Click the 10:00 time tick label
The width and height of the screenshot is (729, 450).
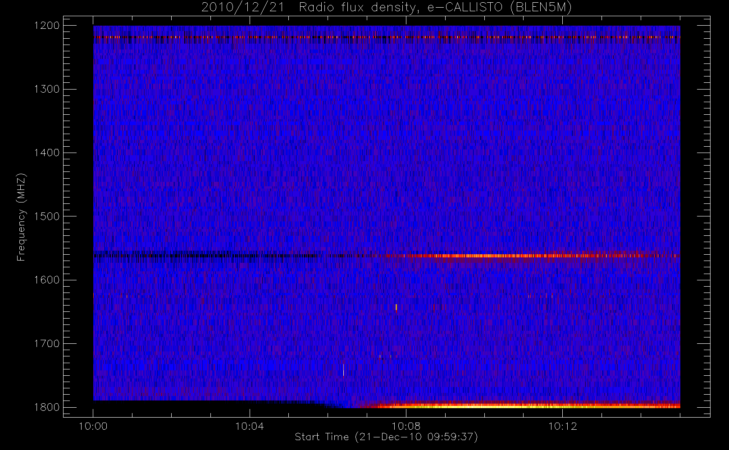[x=93, y=426]
